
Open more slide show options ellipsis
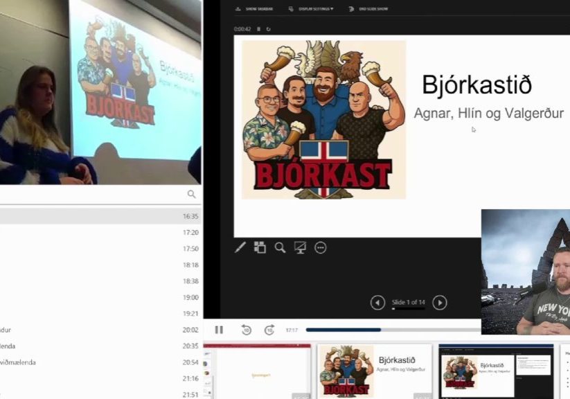320,247
